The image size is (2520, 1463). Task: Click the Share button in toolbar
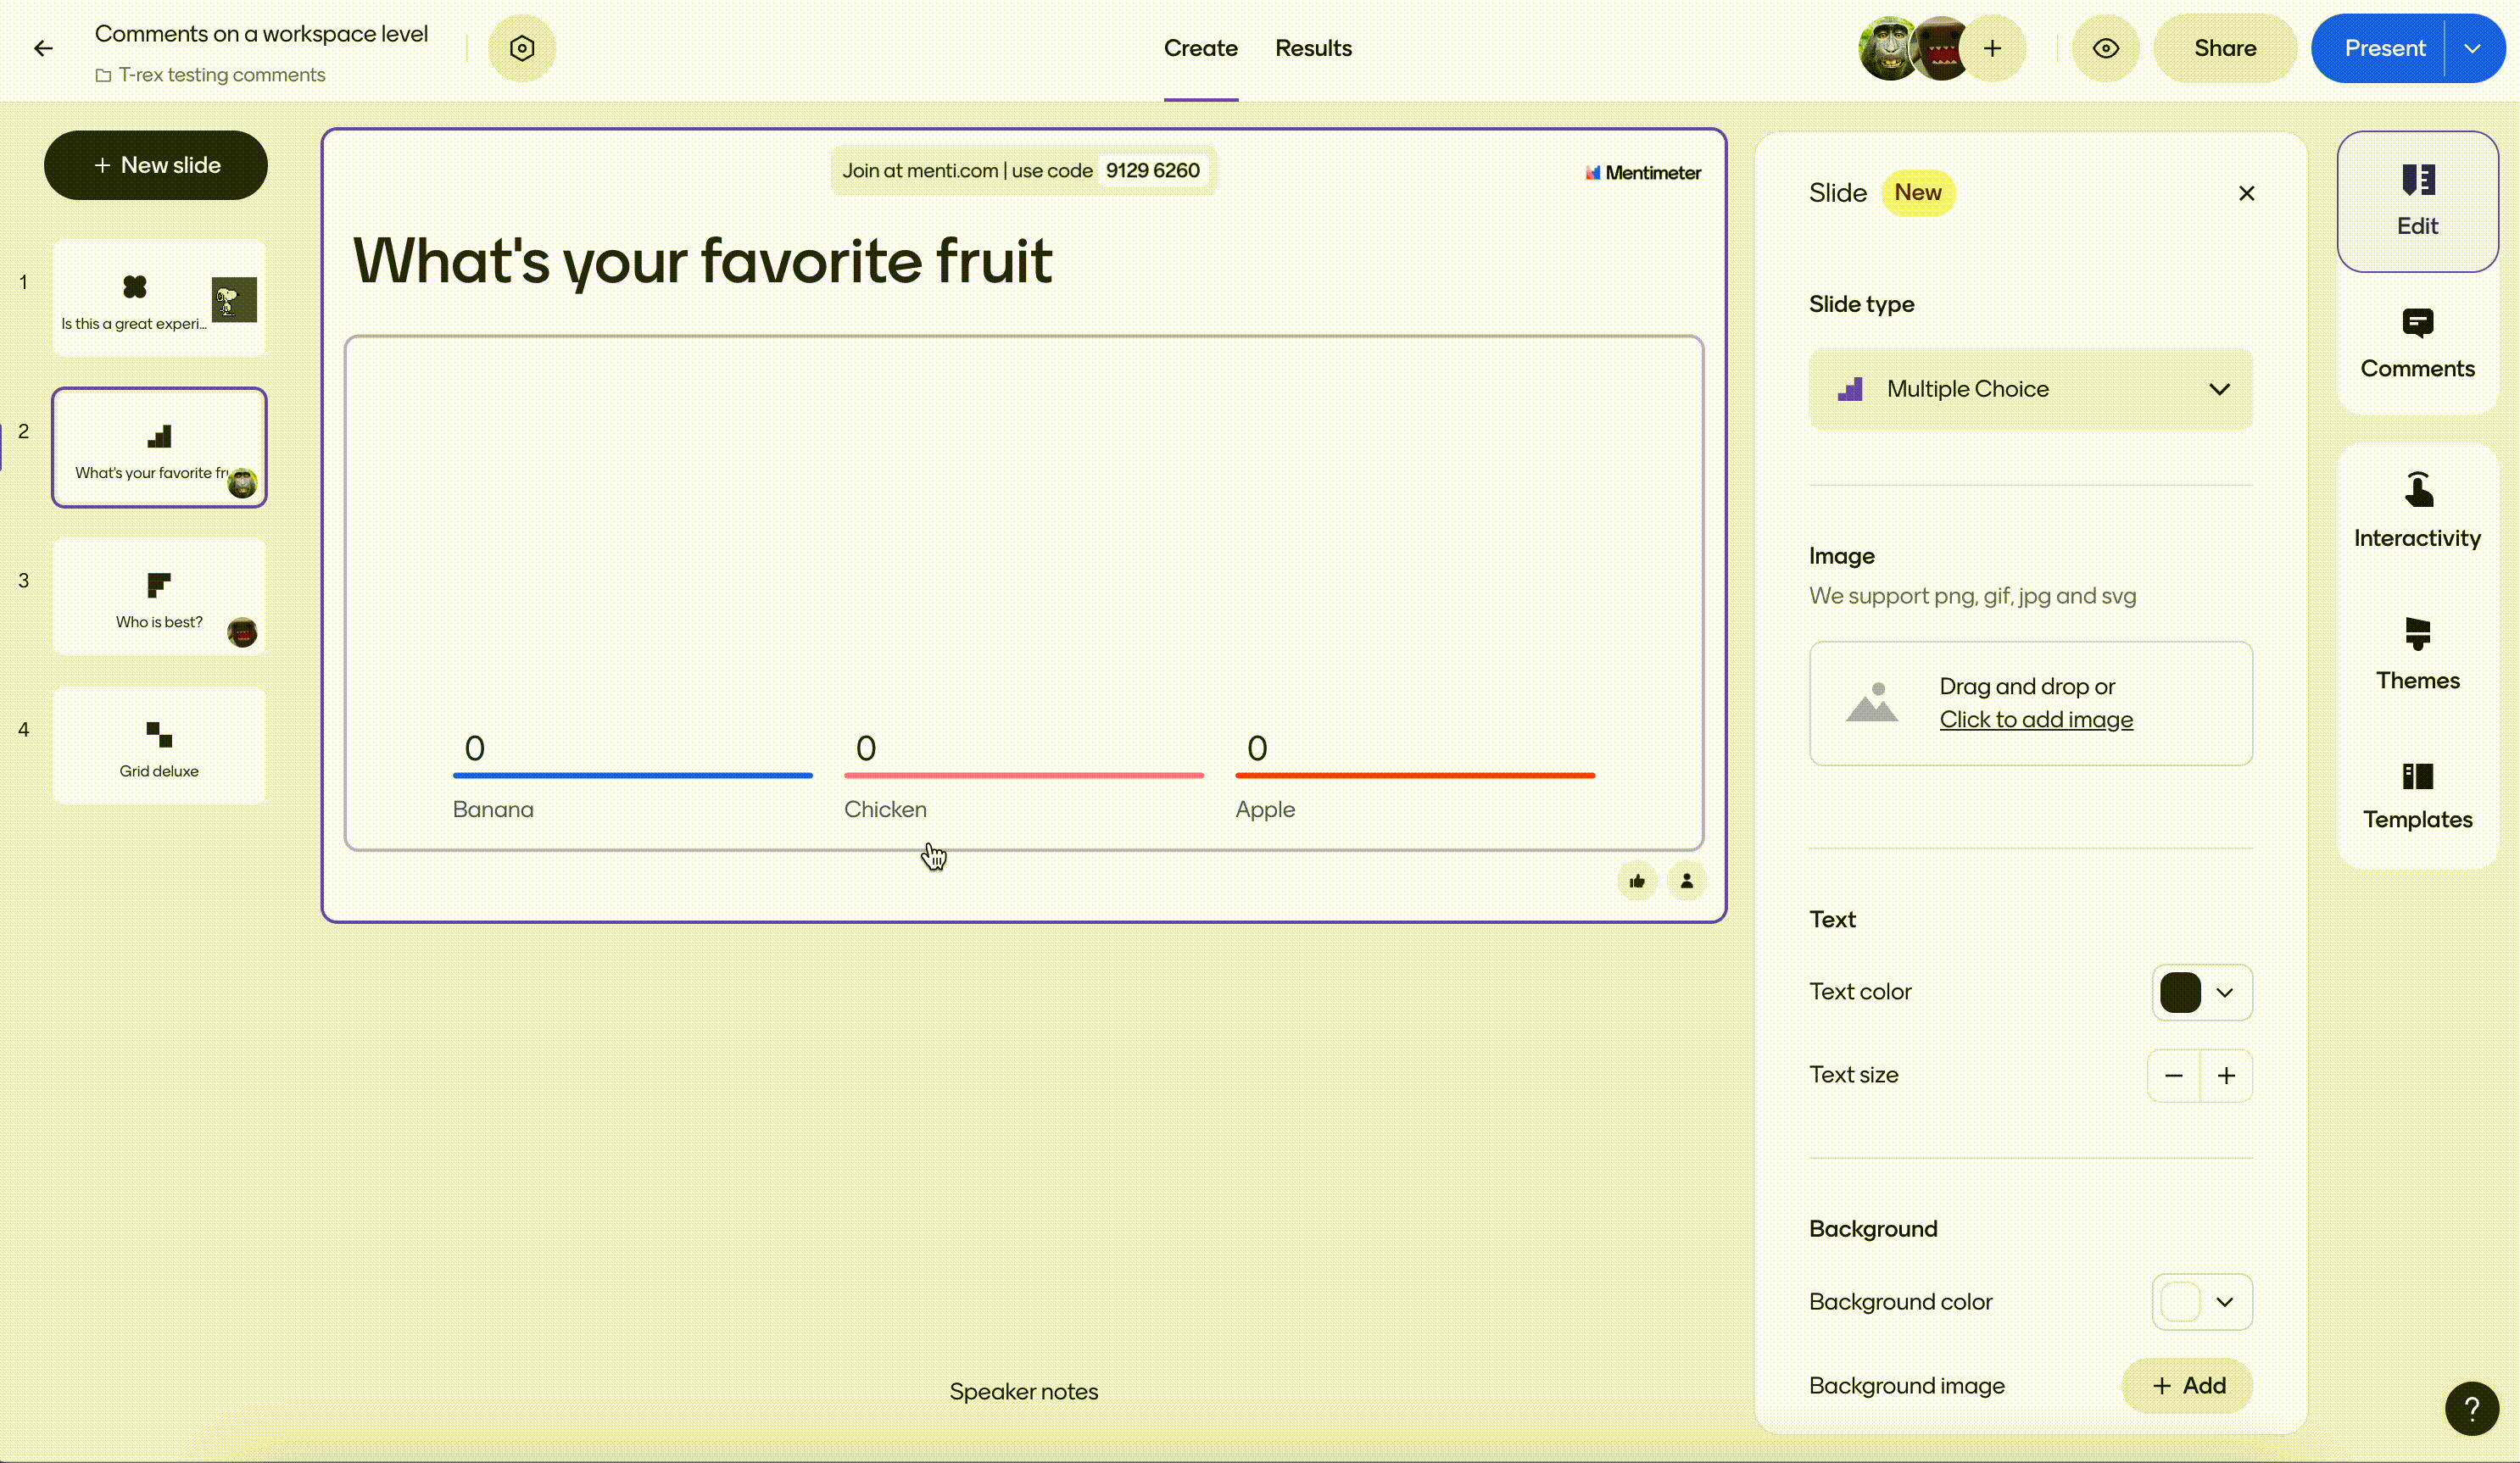2226,47
